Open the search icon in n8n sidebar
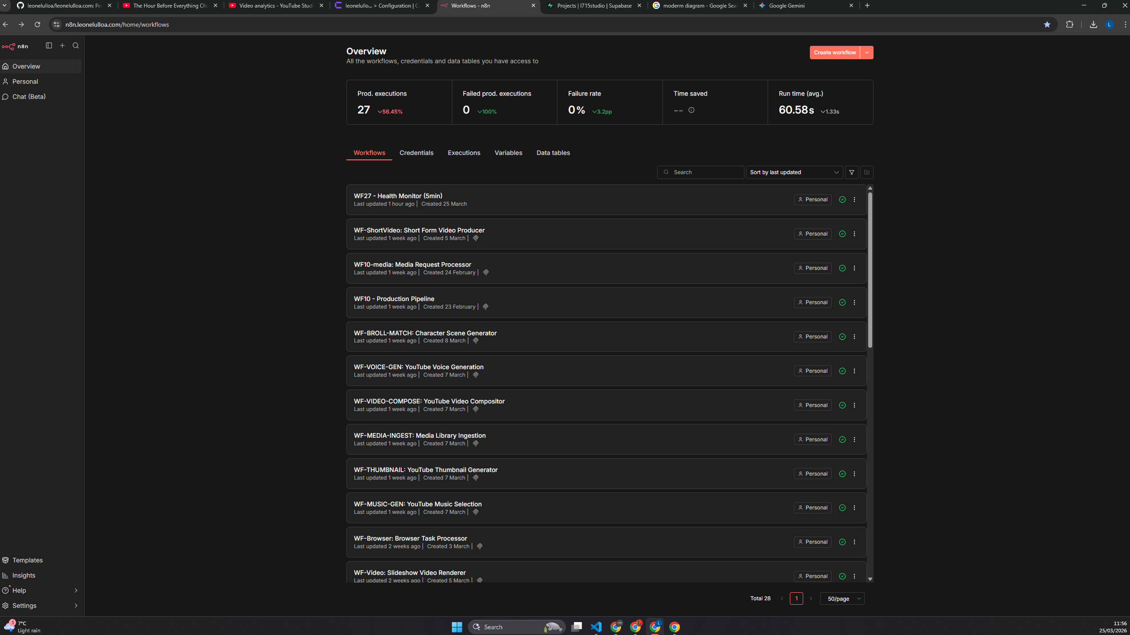The height and width of the screenshot is (635, 1130). click(x=76, y=45)
